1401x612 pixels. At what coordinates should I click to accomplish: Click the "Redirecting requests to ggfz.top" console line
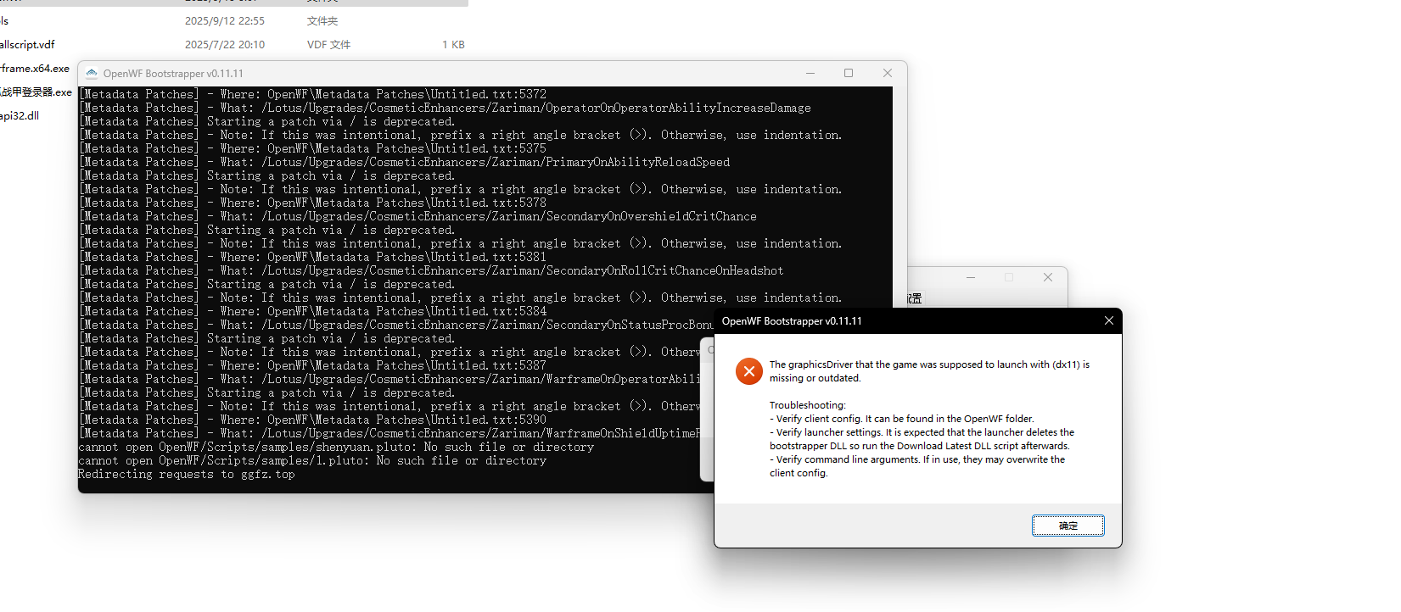(187, 475)
